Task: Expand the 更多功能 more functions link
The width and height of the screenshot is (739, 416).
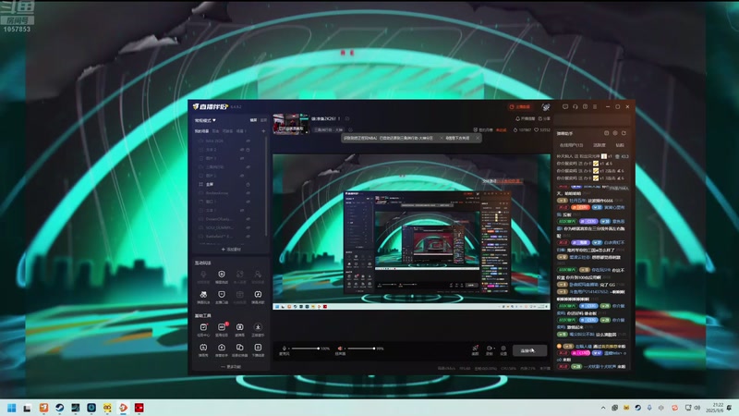Action: click(231, 366)
